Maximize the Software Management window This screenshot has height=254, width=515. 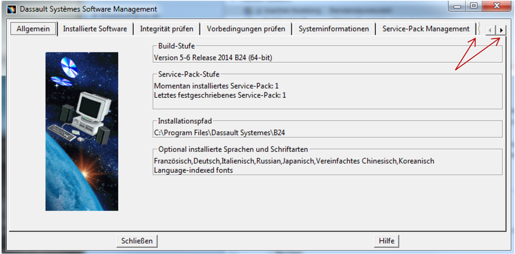(x=473, y=6)
